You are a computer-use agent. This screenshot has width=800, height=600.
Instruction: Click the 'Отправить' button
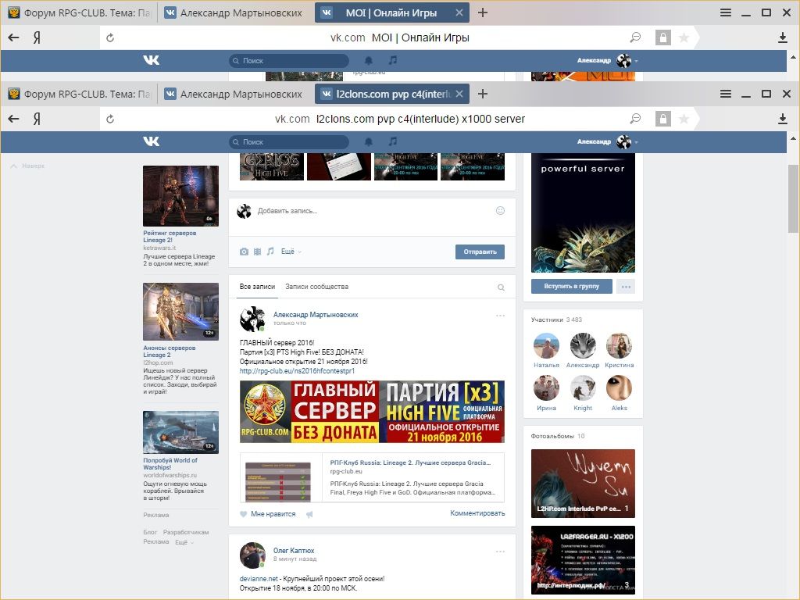click(480, 252)
